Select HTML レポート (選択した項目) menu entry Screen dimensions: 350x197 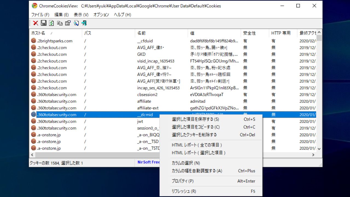[211, 153]
